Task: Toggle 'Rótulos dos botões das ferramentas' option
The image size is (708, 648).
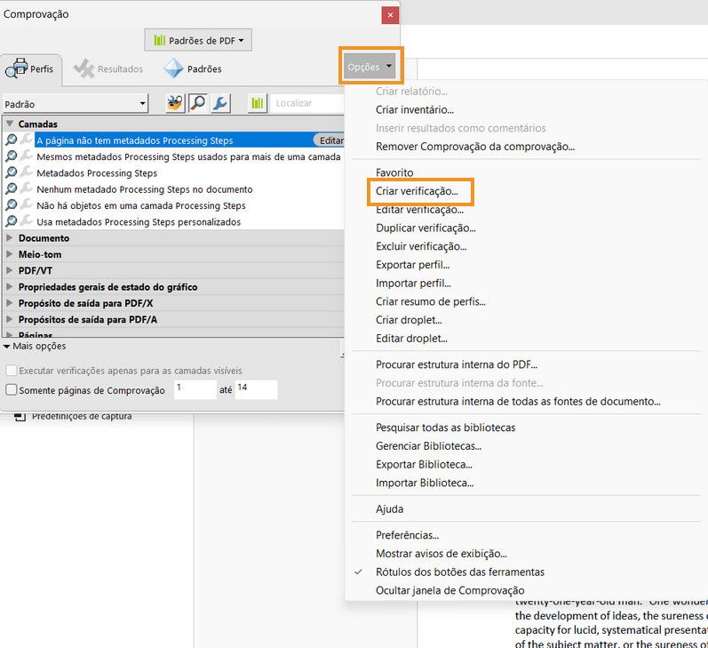Action: (x=459, y=572)
